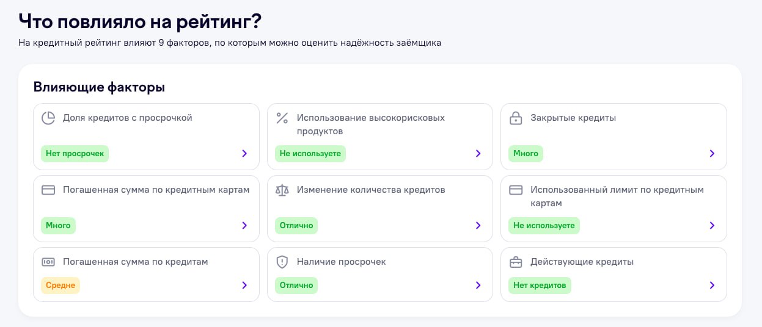This screenshot has height=327, width=762.
Task: Open chevron in the Действующие кредиты card
Action: pyautogui.click(x=712, y=286)
